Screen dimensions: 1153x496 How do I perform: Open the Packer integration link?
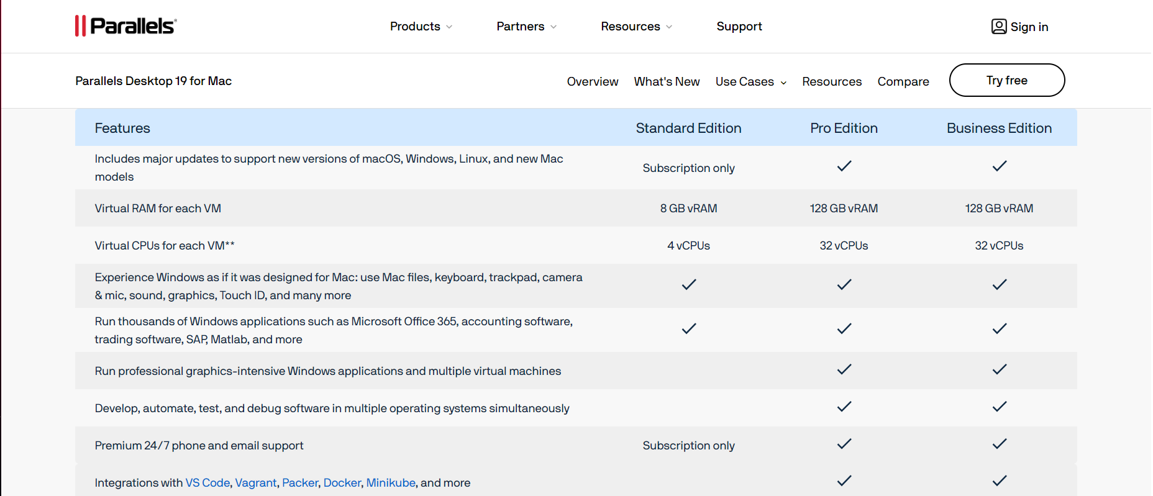click(300, 482)
